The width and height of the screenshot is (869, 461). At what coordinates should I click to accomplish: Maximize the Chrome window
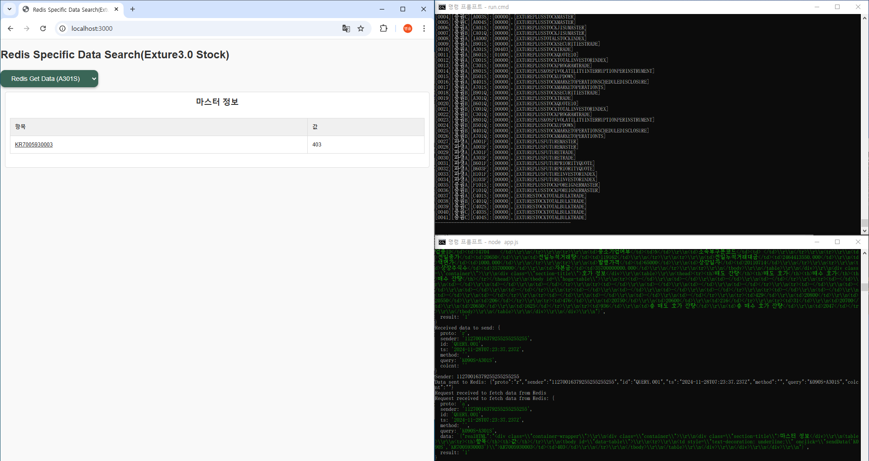coord(403,9)
